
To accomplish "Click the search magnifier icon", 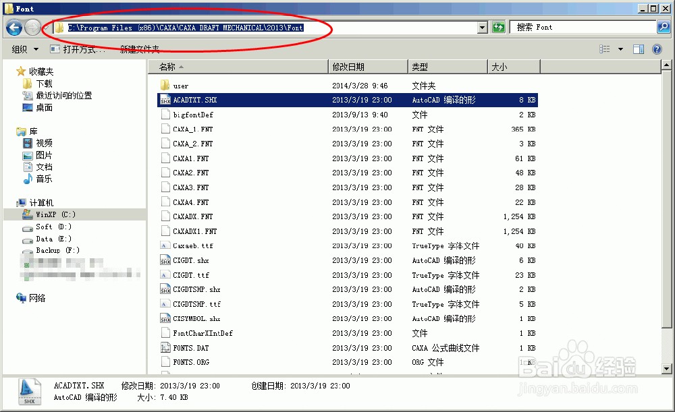I will coord(663,28).
